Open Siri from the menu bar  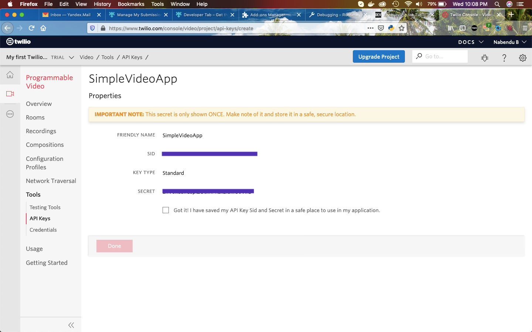pyautogui.click(x=509, y=4)
